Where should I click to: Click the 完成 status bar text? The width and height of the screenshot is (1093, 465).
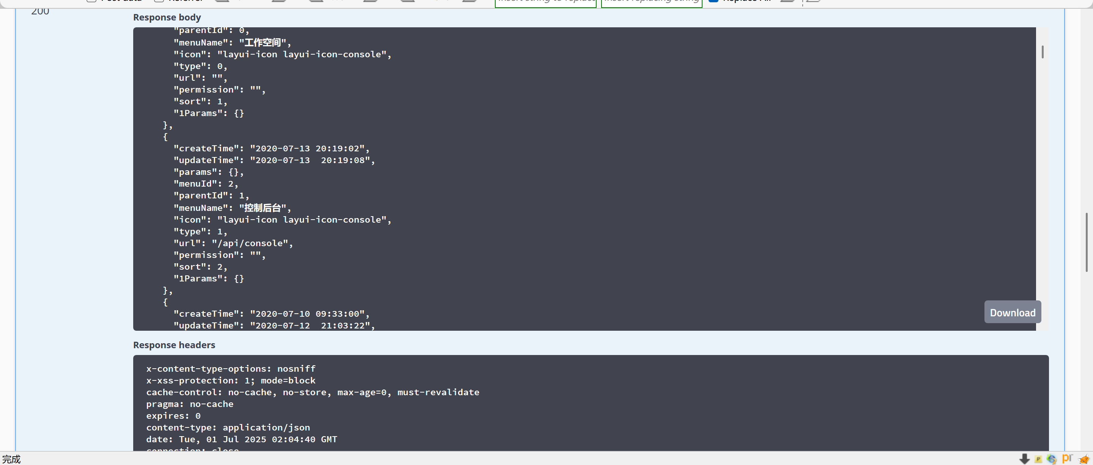coord(11,459)
